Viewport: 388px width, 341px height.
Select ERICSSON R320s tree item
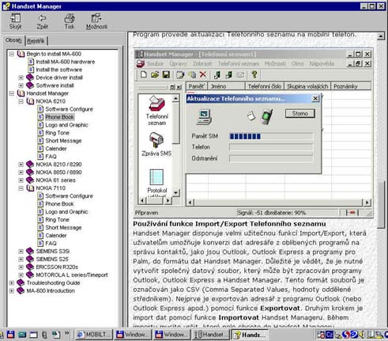57,267
